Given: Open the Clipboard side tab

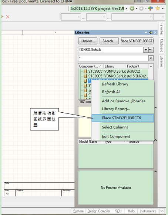Looking at the screenshot, I should (161, 46).
